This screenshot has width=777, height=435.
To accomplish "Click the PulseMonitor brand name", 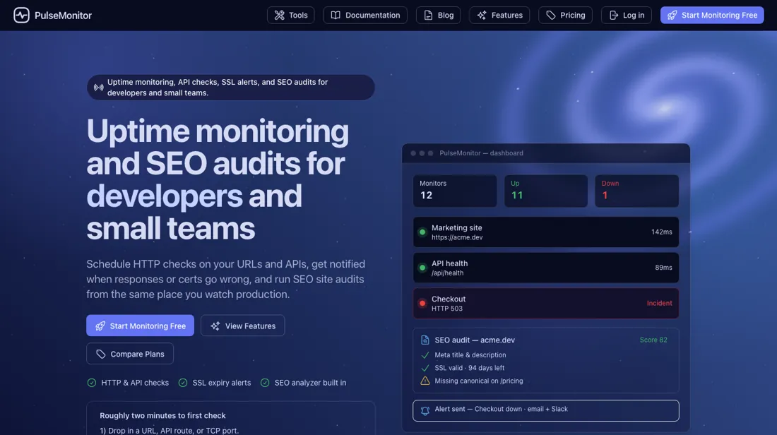I will [63, 16].
